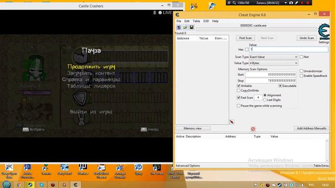Click the Cheat Engine taskbar icon

pos(75,184)
